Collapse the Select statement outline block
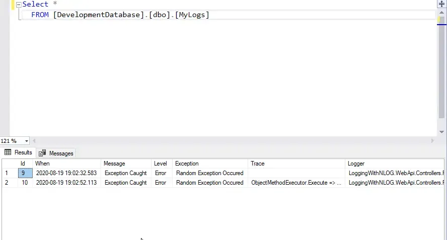Viewport: 447px width, 240px height. pos(19,5)
